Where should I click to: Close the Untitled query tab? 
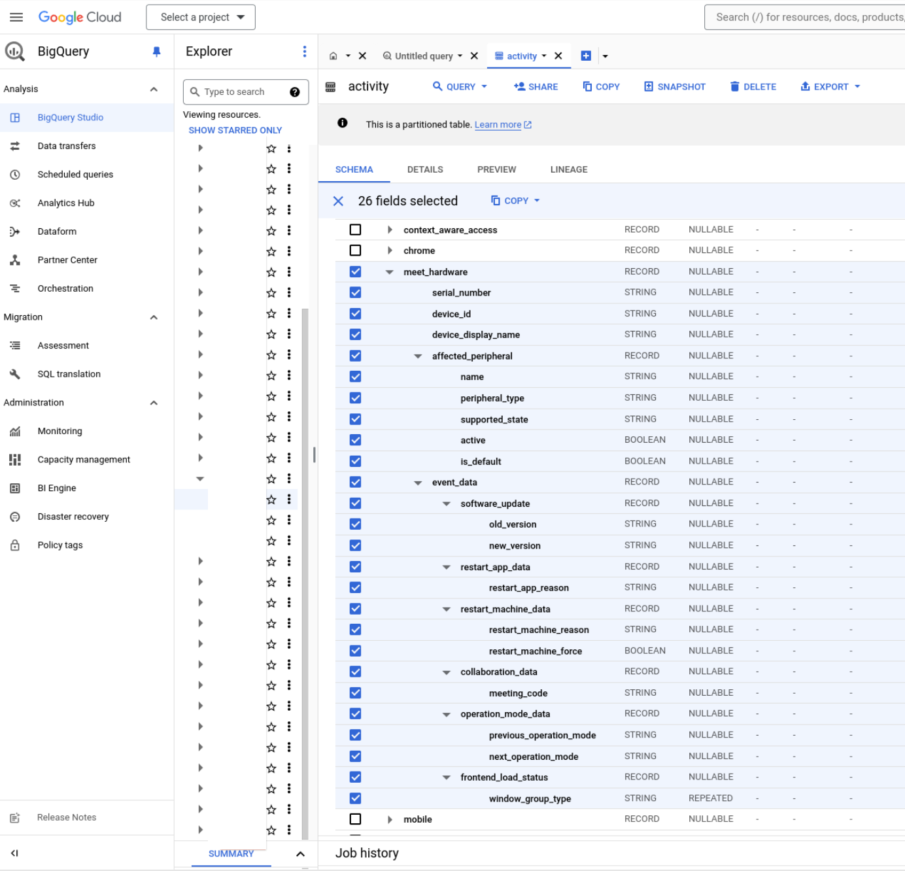(x=474, y=56)
